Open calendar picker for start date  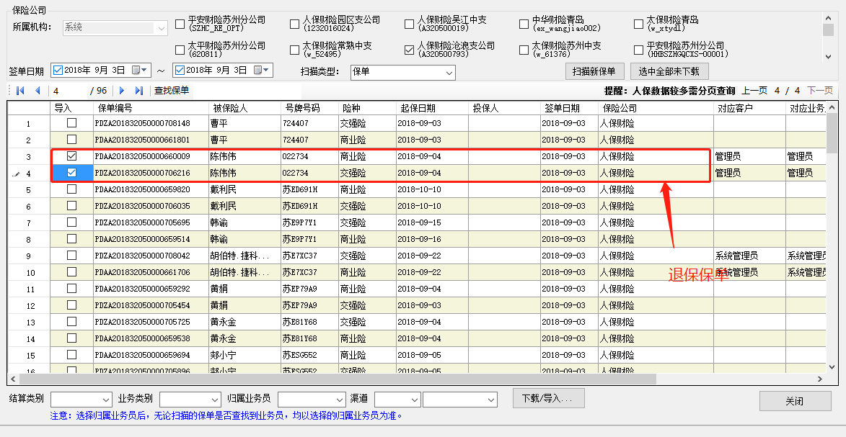tap(136, 71)
